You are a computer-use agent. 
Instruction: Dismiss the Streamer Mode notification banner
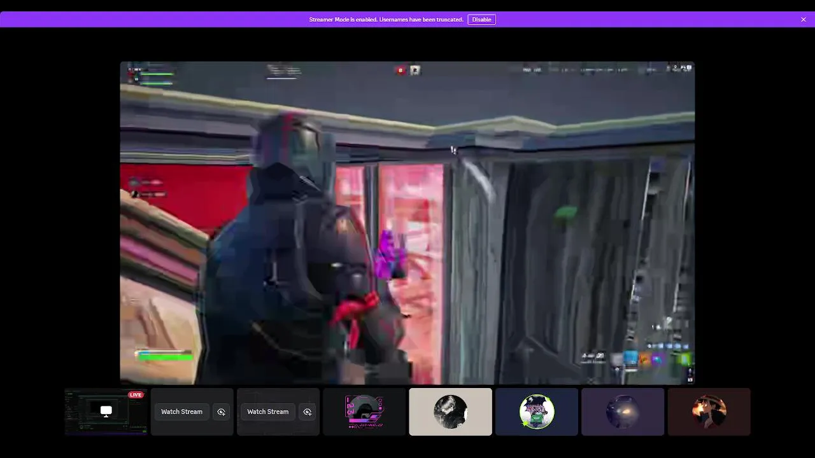tap(804, 20)
